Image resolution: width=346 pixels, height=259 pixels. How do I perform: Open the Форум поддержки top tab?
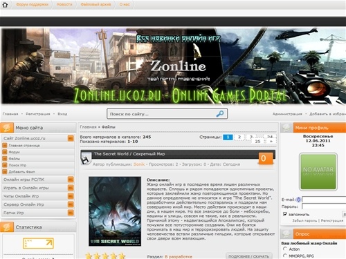point(33,4)
